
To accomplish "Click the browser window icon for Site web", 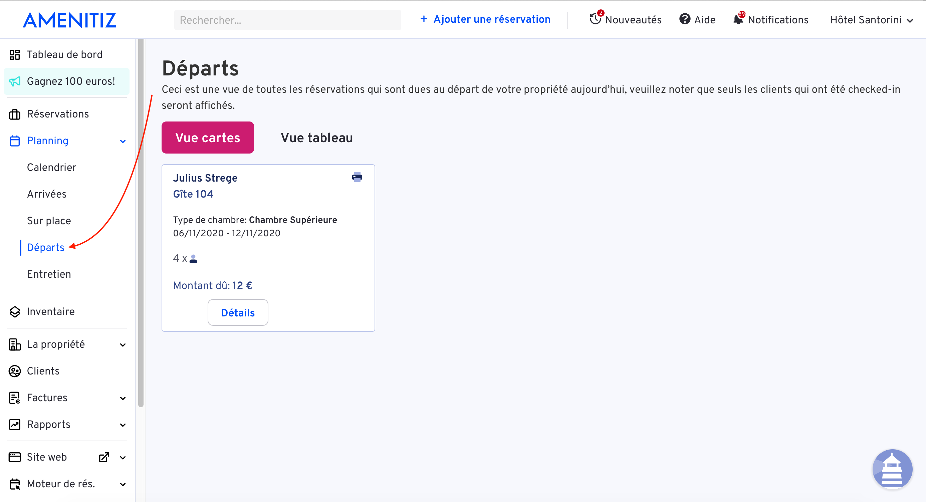I will 15,458.
